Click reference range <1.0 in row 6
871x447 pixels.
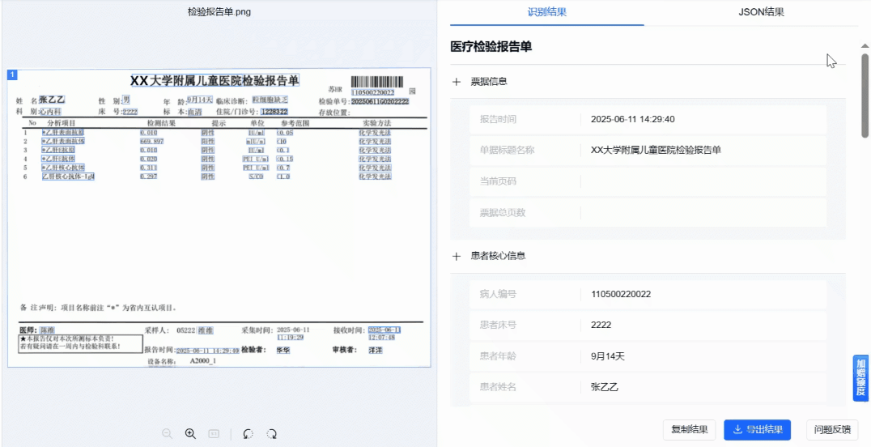pos(283,177)
